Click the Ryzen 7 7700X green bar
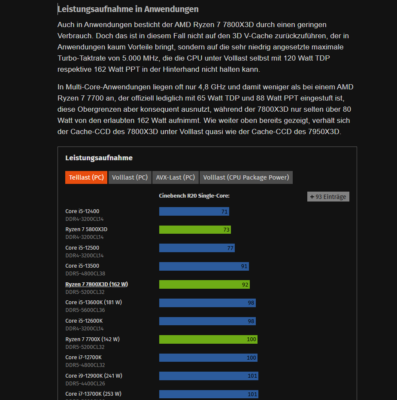397x400 pixels. (209, 339)
